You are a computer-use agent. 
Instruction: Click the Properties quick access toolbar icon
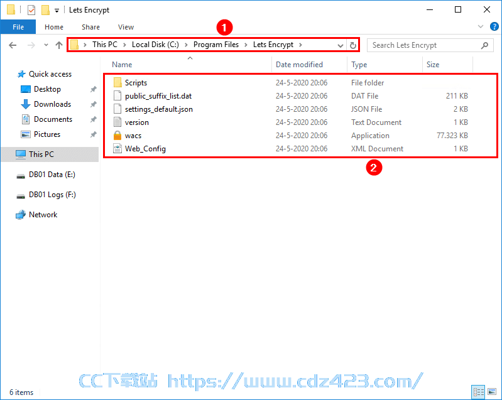point(31,10)
